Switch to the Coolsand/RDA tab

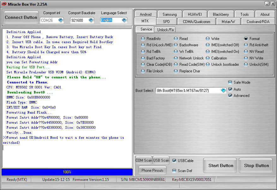tap(258, 21)
